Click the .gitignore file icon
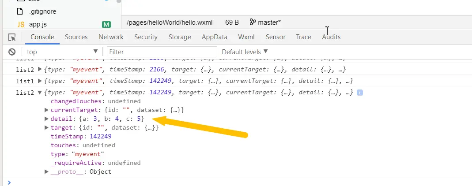472x186 pixels. pos(20,12)
